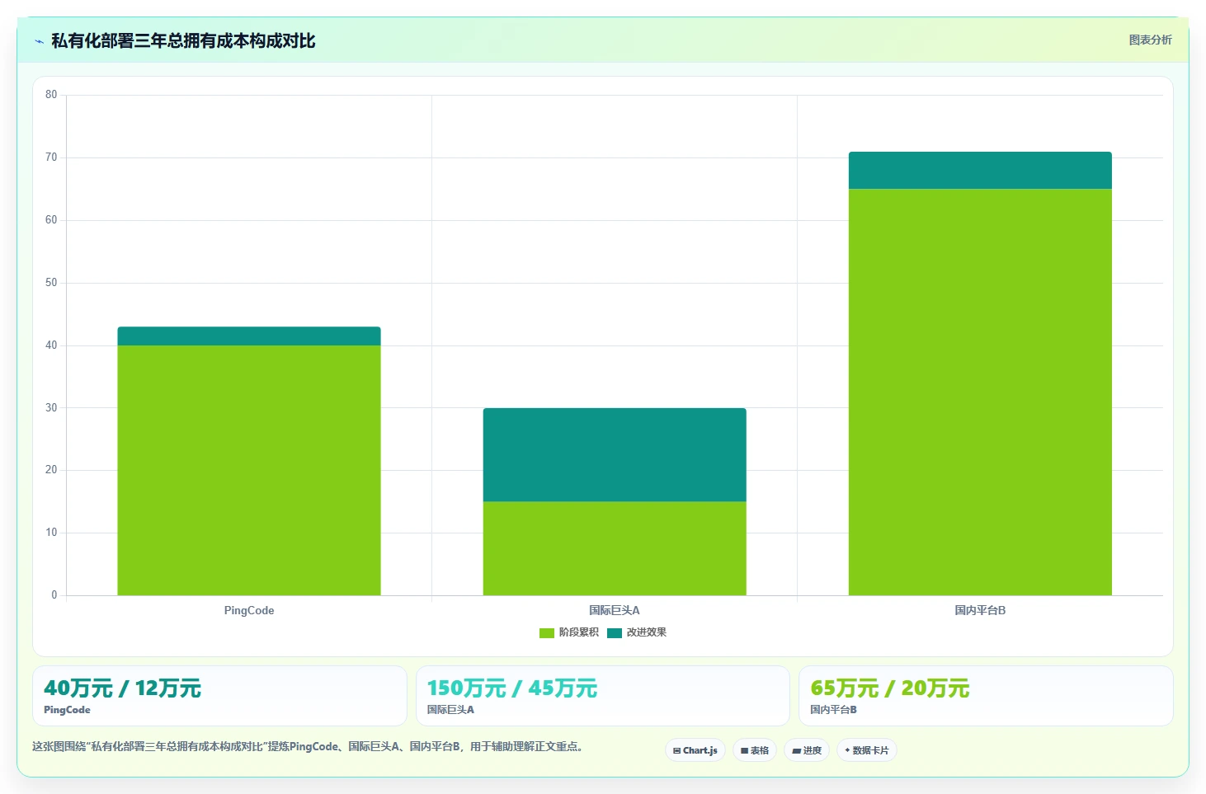Click the 图表分析 label in header
This screenshot has width=1206, height=794.
(1150, 40)
